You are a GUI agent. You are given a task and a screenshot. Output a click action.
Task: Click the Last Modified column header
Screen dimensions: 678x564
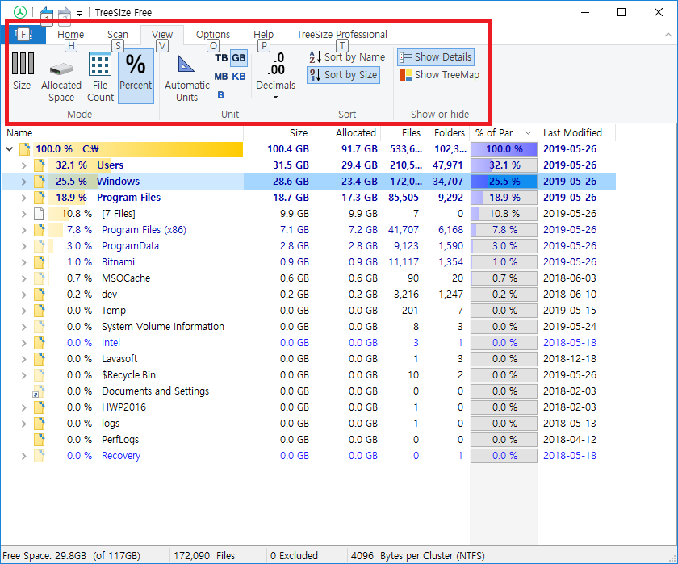[x=577, y=132]
